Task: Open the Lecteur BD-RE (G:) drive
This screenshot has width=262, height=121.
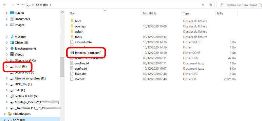Action: (x=27, y=96)
